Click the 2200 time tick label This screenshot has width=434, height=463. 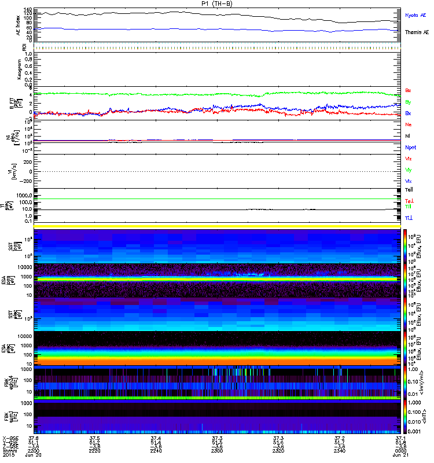click(x=34, y=451)
